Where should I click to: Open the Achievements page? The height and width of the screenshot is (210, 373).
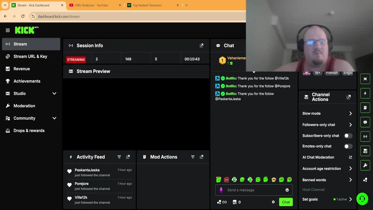tap(31, 81)
